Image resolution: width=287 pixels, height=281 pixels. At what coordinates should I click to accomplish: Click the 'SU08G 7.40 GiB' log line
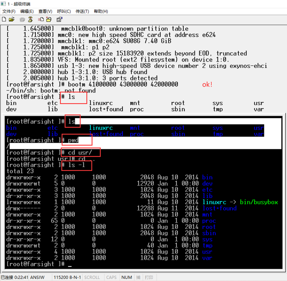pyautogui.click(x=89, y=41)
